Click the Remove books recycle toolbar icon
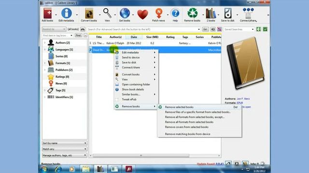Image resolution: width=309 pixels, height=173 pixels. pos(192,15)
